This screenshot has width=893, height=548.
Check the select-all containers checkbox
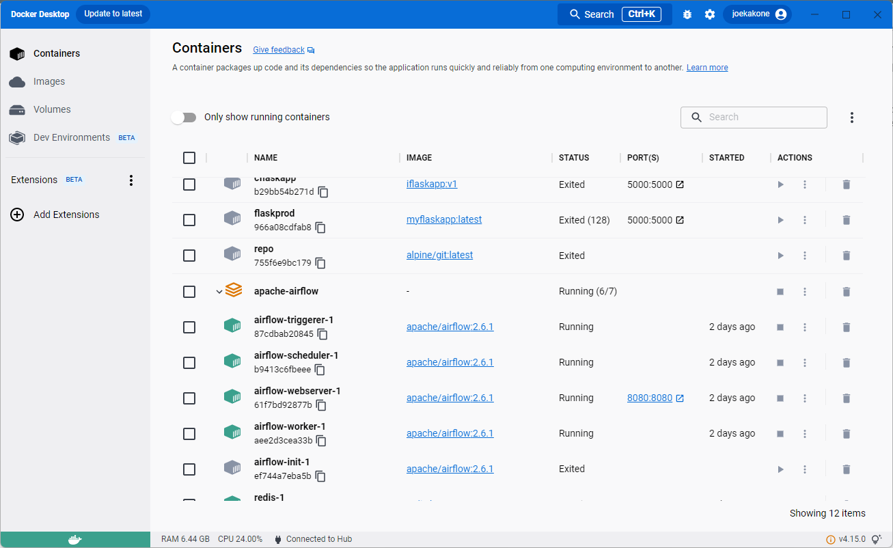189,158
